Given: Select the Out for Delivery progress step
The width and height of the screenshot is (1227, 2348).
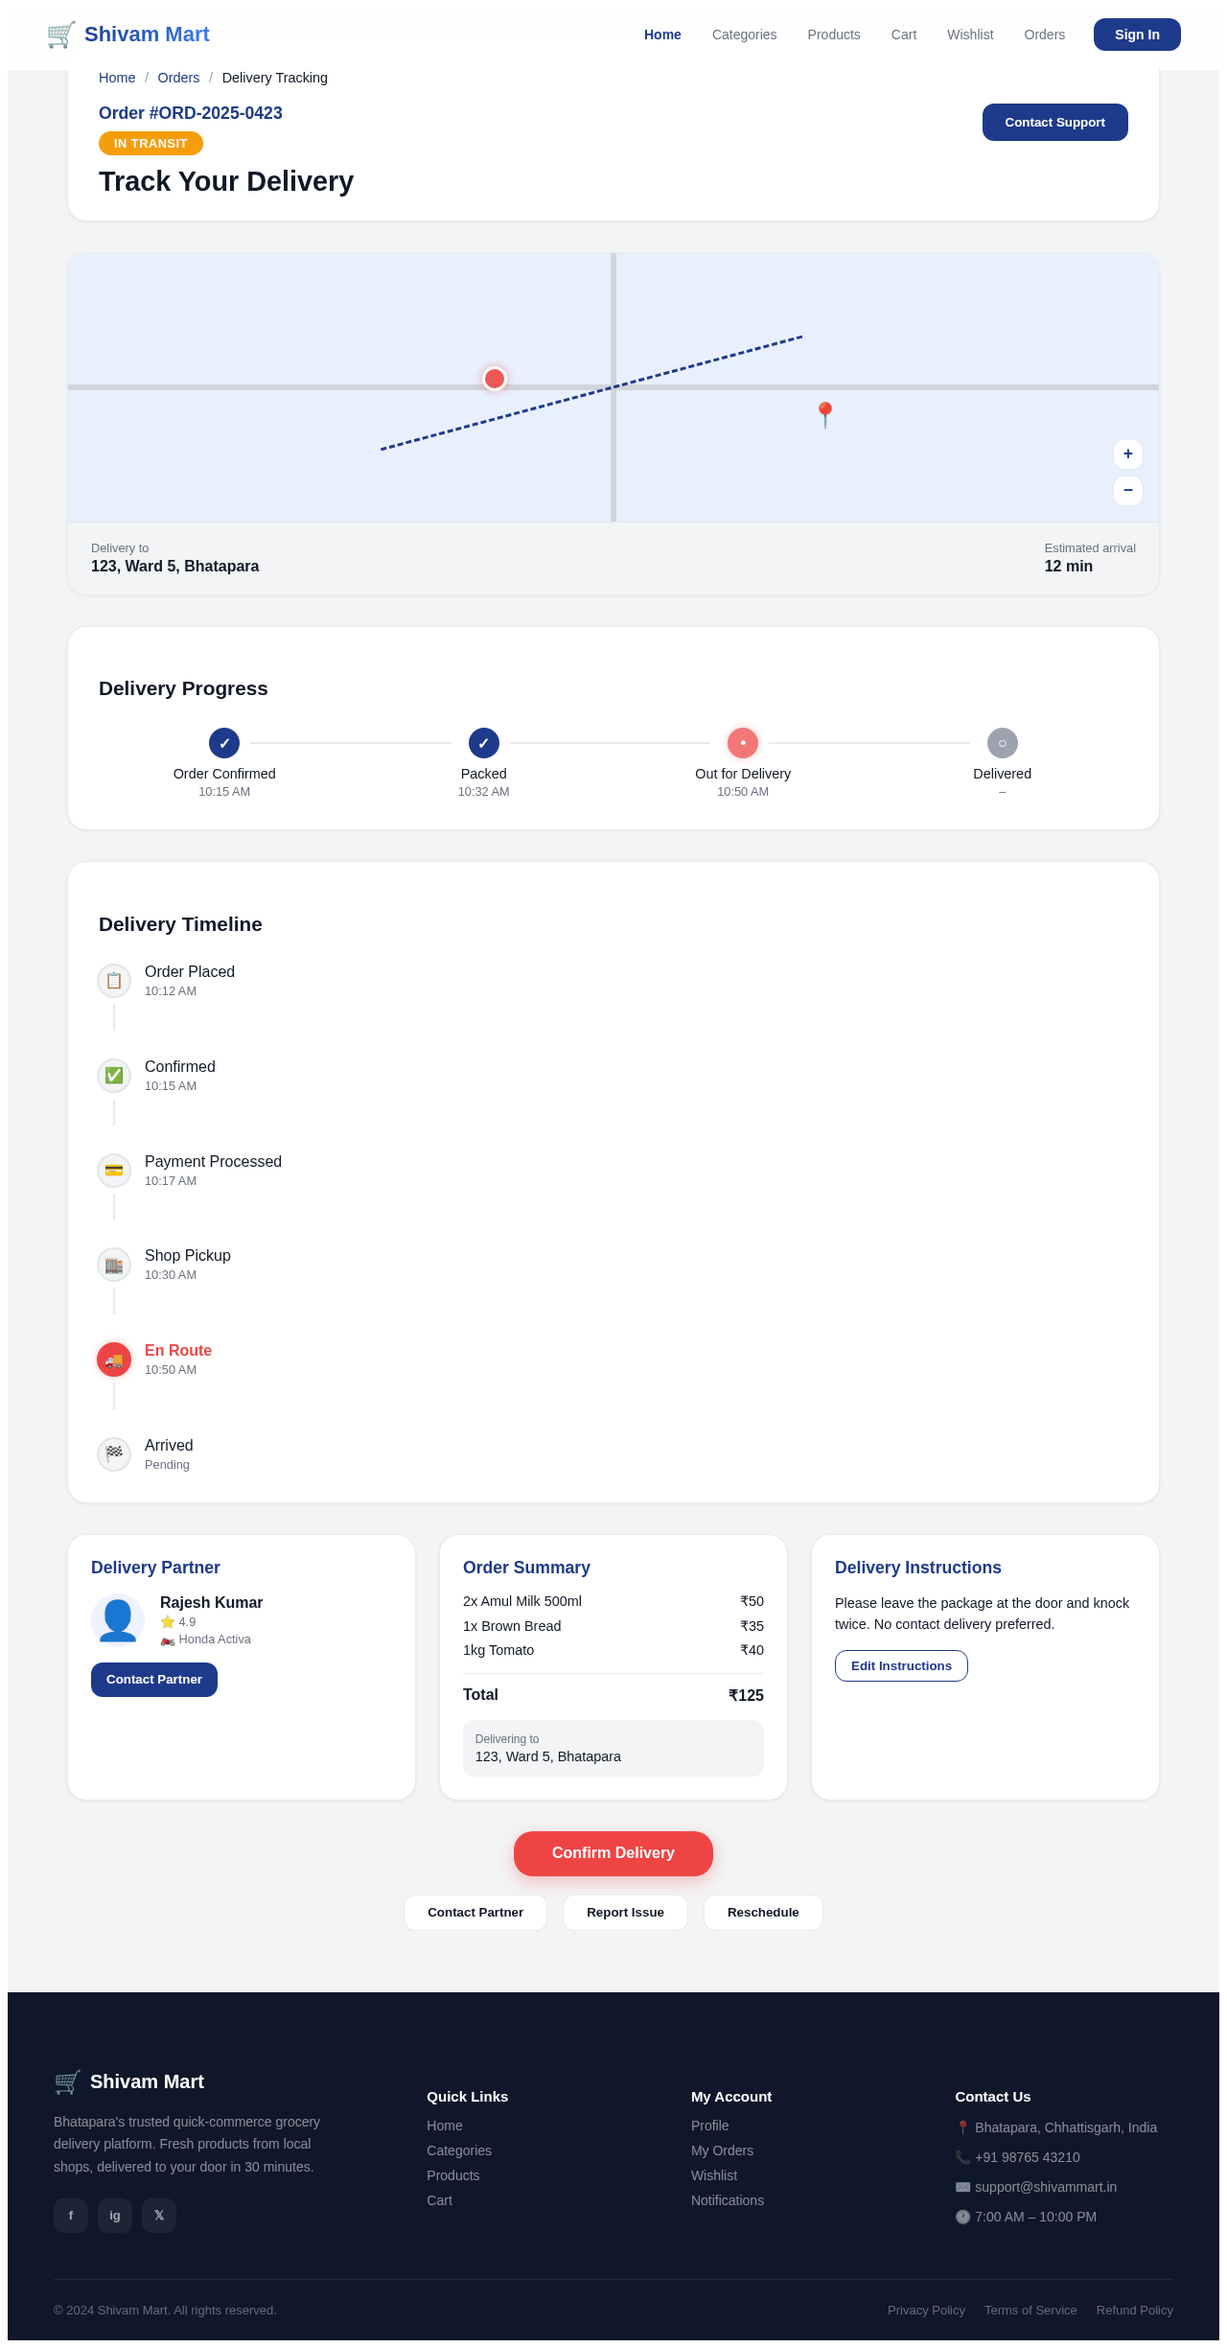Looking at the screenshot, I should click(x=743, y=743).
